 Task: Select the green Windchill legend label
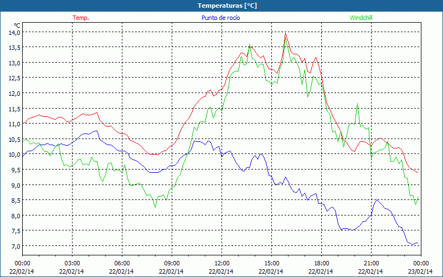tap(361, 18)
